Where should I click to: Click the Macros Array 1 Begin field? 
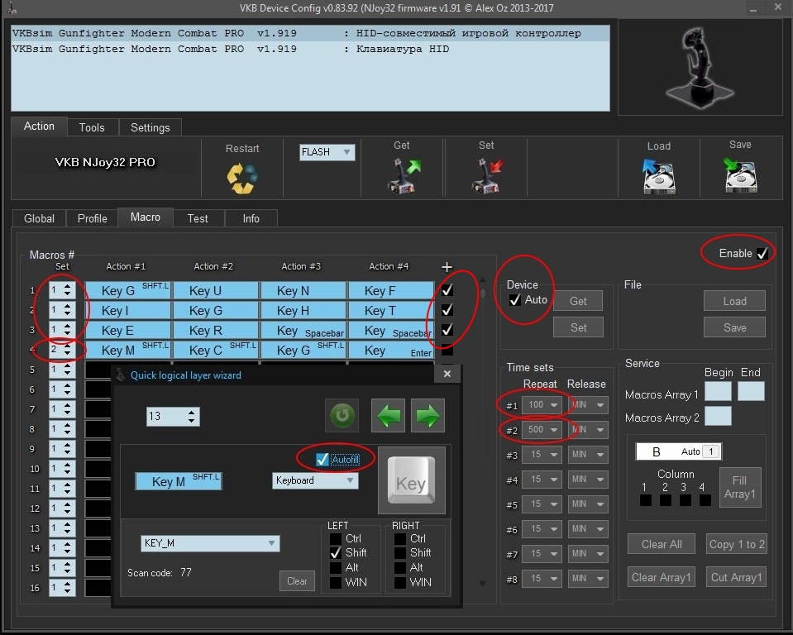pyautogui.click(x=718, y=392)
